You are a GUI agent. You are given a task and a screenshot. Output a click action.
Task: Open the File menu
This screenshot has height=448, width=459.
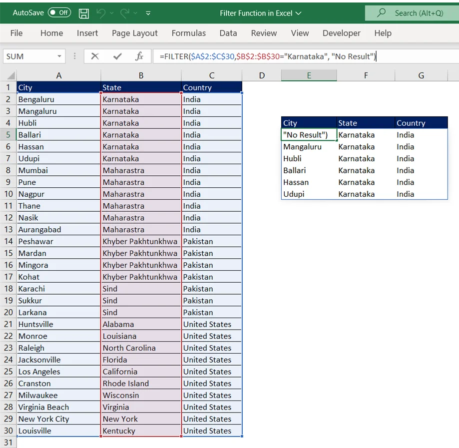[x=16, y=33]
